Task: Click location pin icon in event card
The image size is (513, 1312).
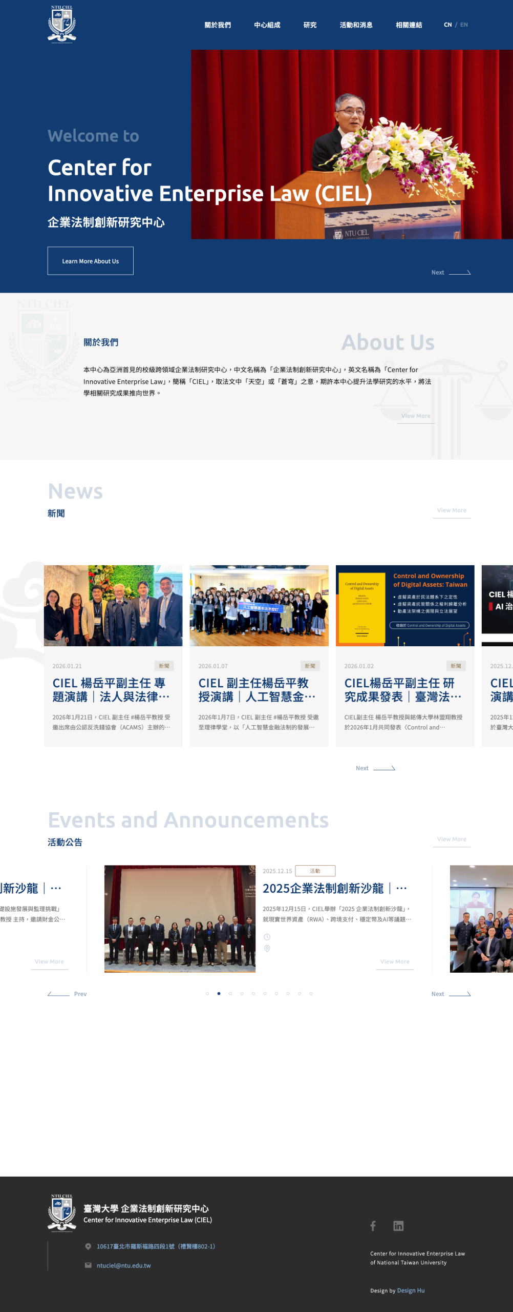Action: [267, 949]
